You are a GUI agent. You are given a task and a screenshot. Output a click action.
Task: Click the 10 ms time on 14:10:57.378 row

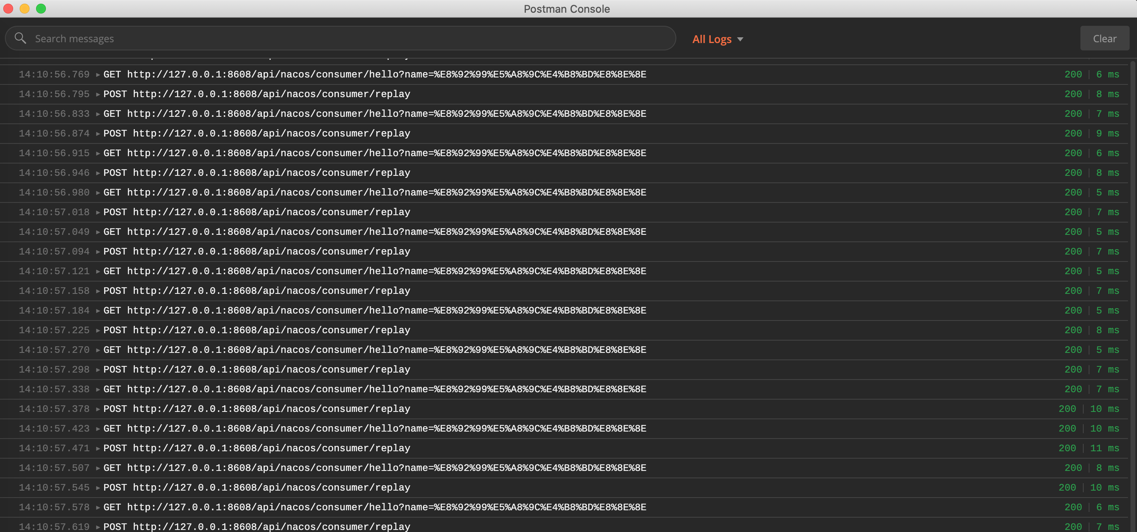tap(1104, 409)
